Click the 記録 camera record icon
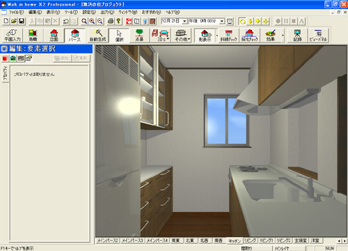348x251 pixels. click(x=297, y=36)
